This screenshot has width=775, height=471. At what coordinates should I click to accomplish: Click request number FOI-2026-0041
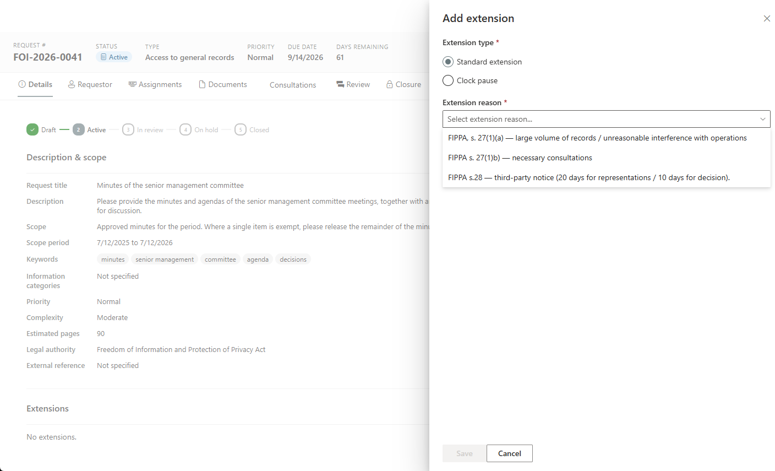click(x=48, y=57)
